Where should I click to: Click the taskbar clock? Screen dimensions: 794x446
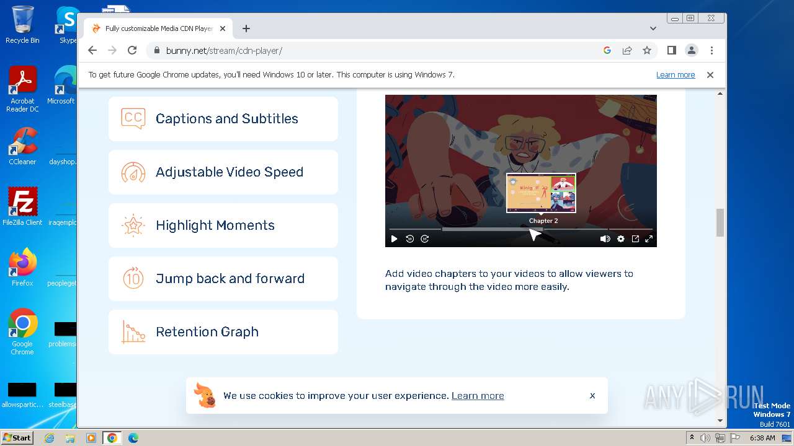[762, 438]
